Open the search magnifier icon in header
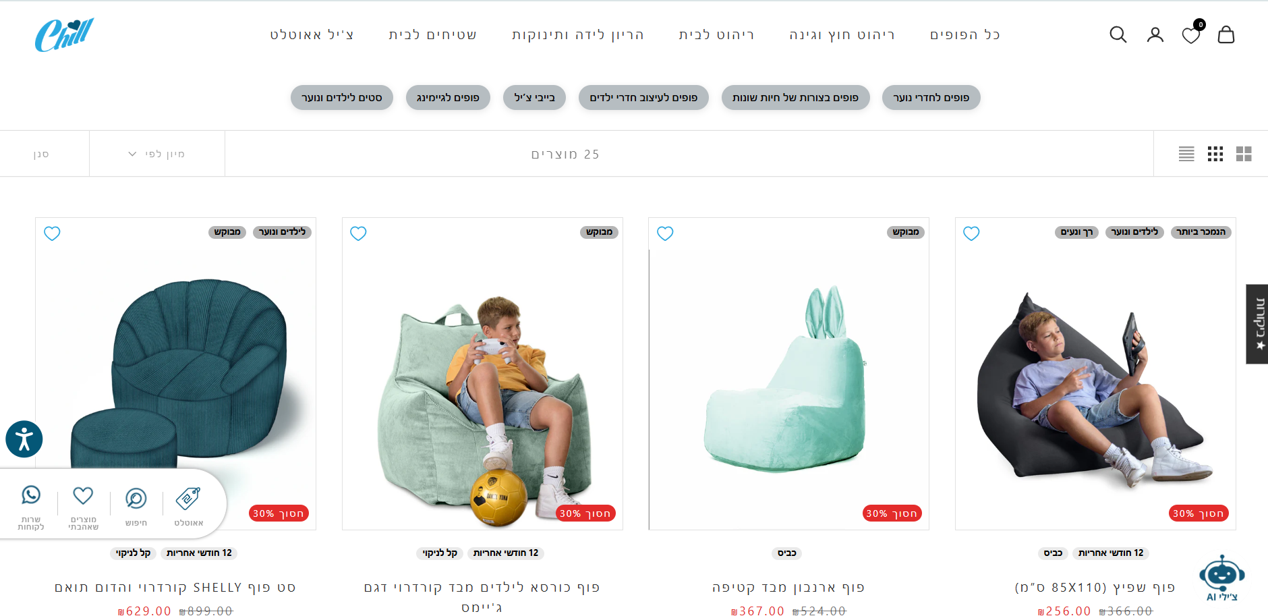Viewport: 1268px width, 616px height. pos(1118,34)
